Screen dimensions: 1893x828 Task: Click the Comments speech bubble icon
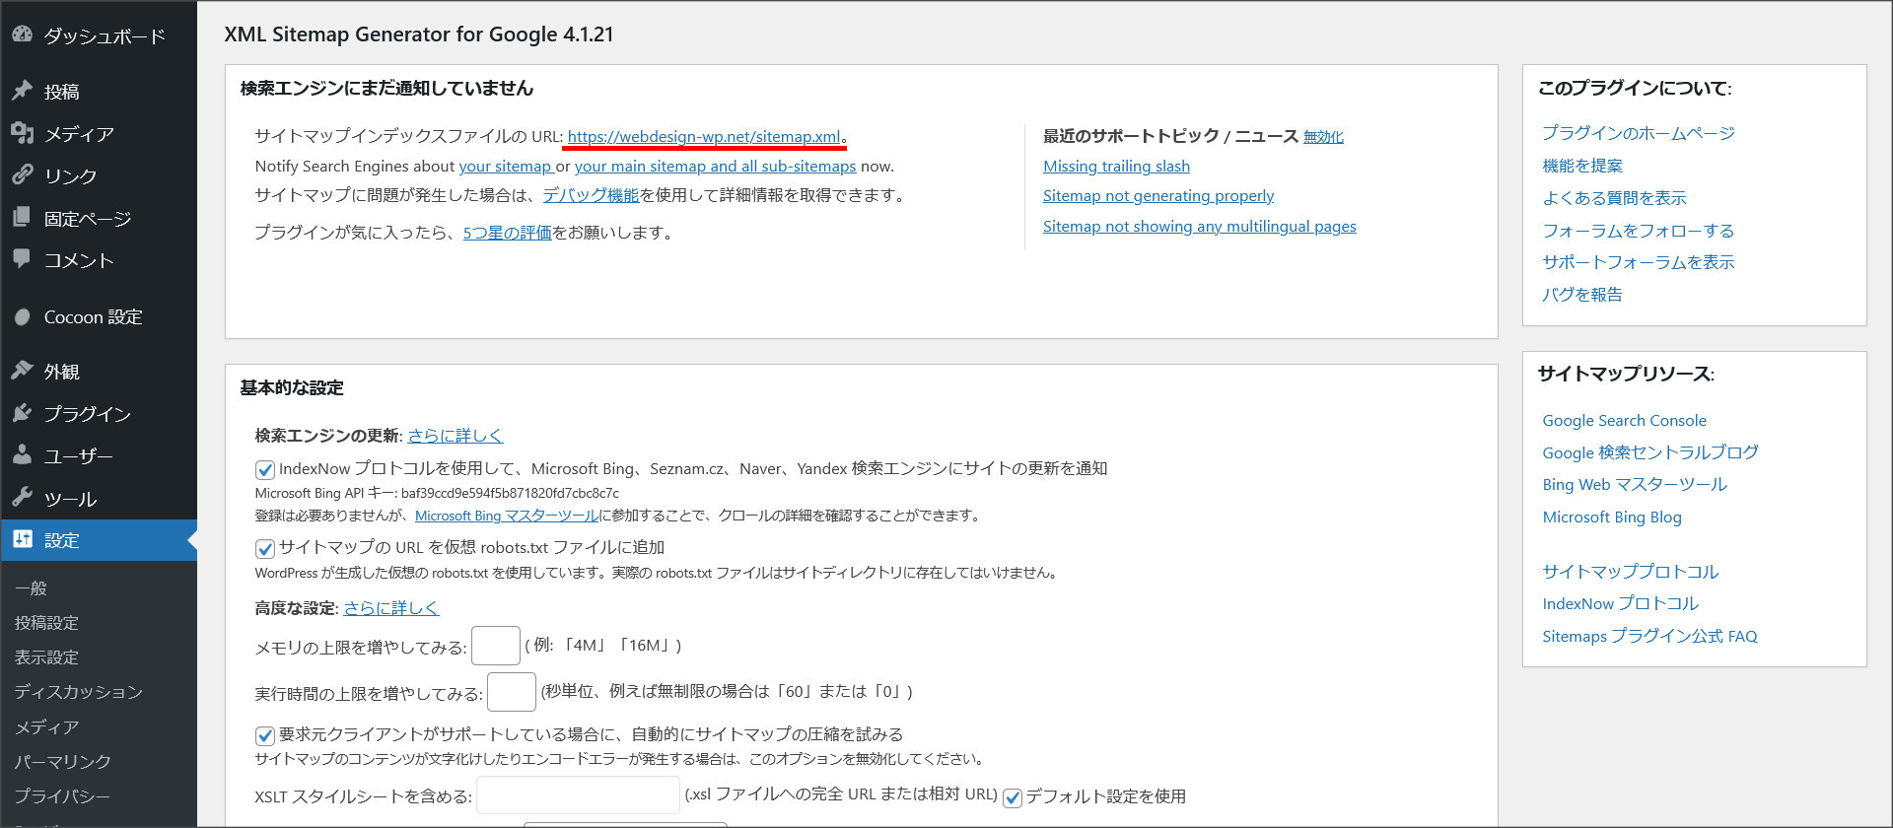pyautogui.click(x=22, y=259)
